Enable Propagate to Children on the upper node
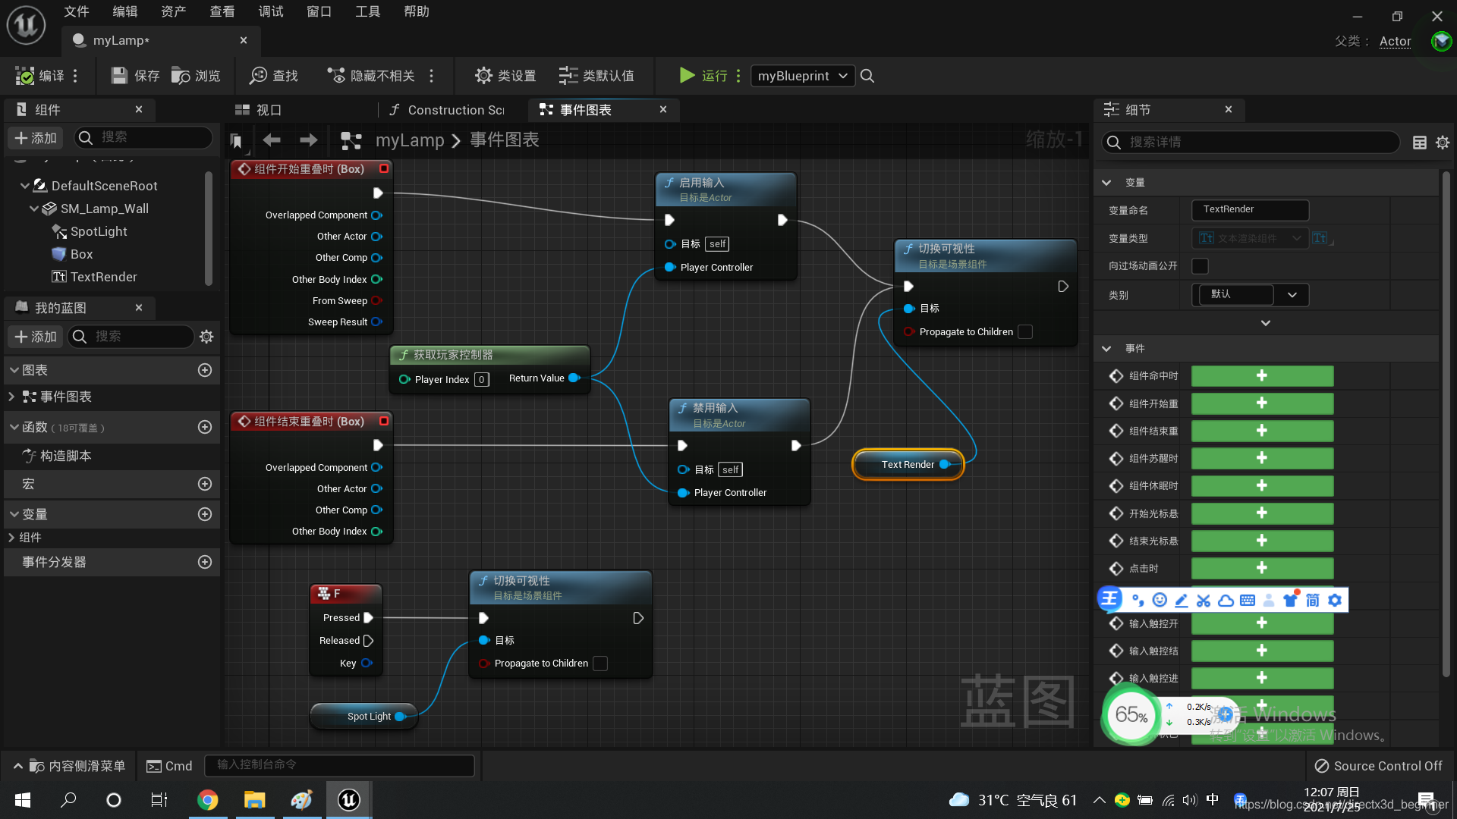The width and height of the screenshot is (1457, 819). pyautogui.click(x=1024, y=332)
